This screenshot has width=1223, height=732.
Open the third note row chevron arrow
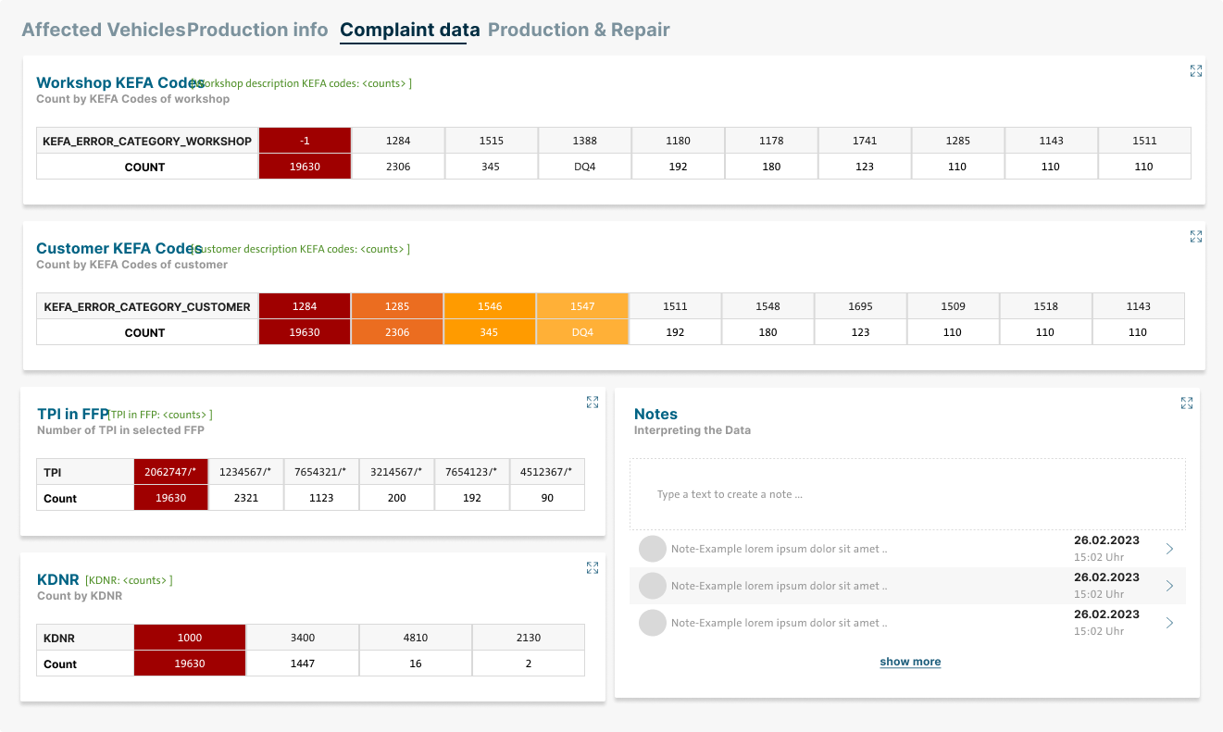pyautogui.click(x=1169, y=623)
